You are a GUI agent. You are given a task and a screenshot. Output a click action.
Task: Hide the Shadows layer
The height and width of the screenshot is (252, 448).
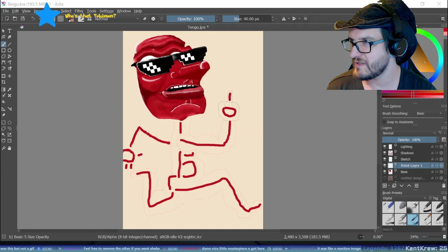point(385,153)
